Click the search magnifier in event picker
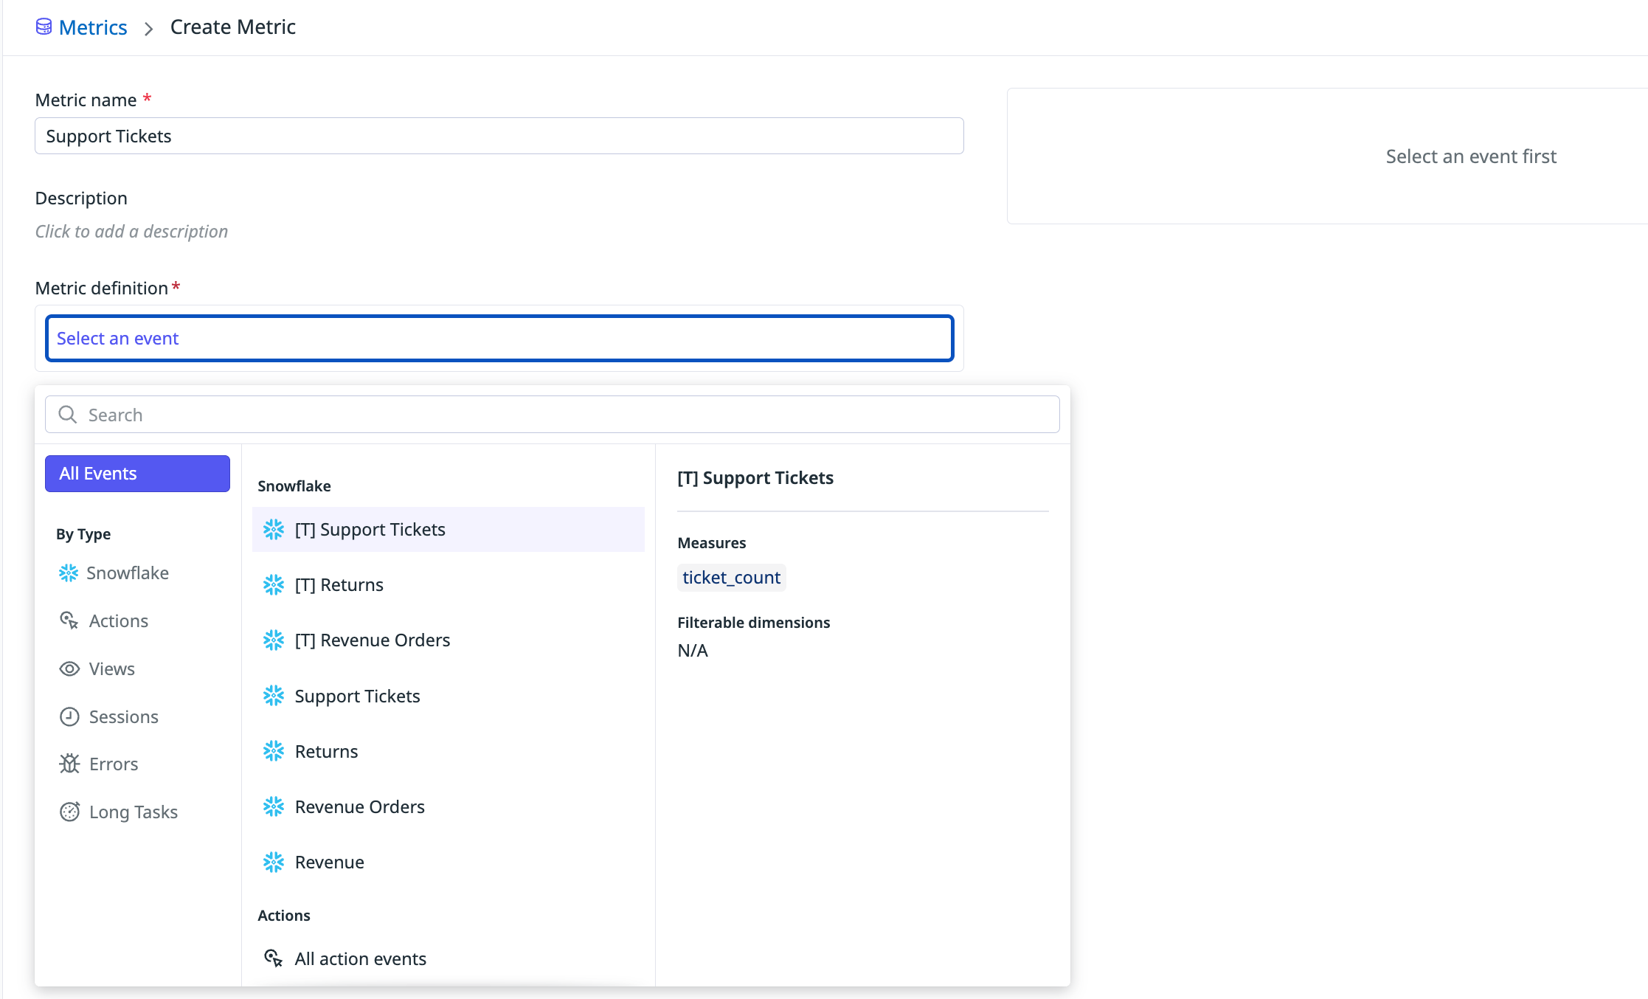The image size is (1648, 999). click(x=67, y=414)
